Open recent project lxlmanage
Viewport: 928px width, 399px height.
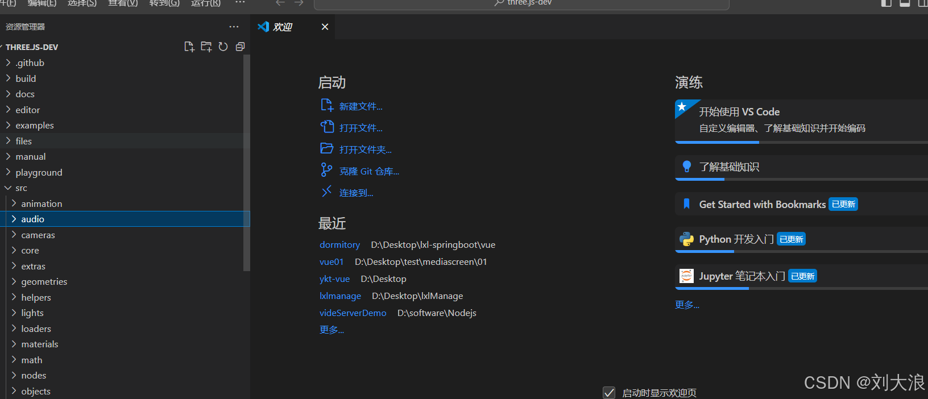tap(341, 296)
